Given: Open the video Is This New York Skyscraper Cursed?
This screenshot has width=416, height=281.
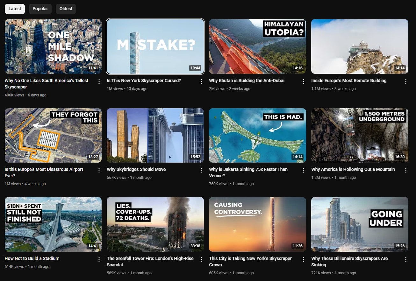Looking at the screenshot, I should 144,81.
